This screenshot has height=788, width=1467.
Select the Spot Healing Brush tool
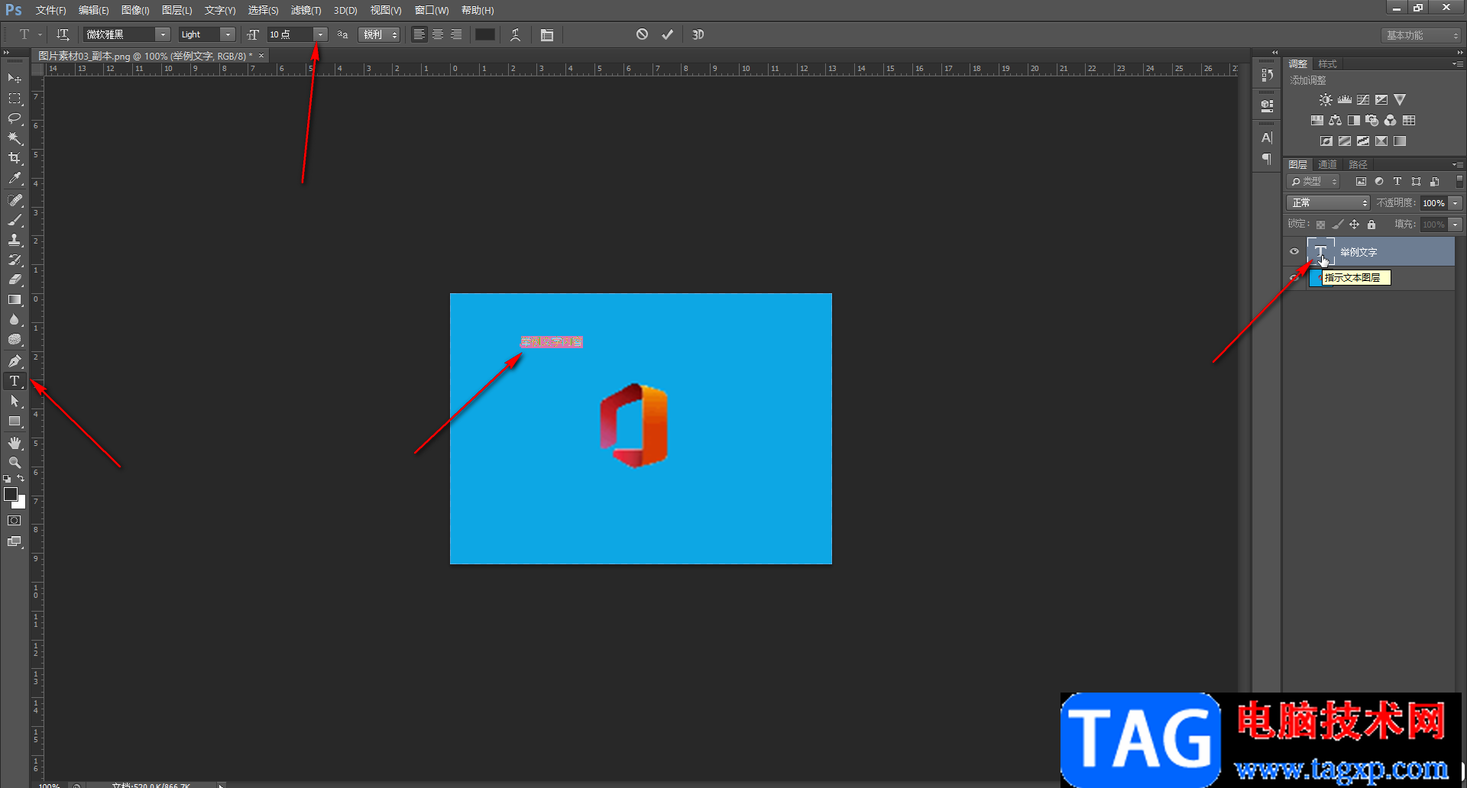click(15, 200)
